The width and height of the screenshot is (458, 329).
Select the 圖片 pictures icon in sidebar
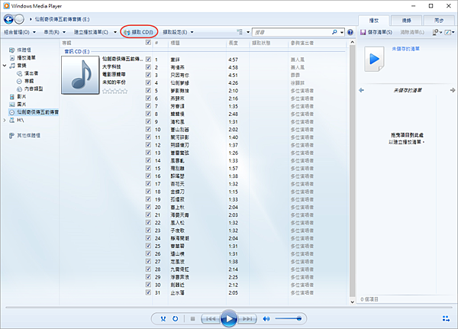12,105
